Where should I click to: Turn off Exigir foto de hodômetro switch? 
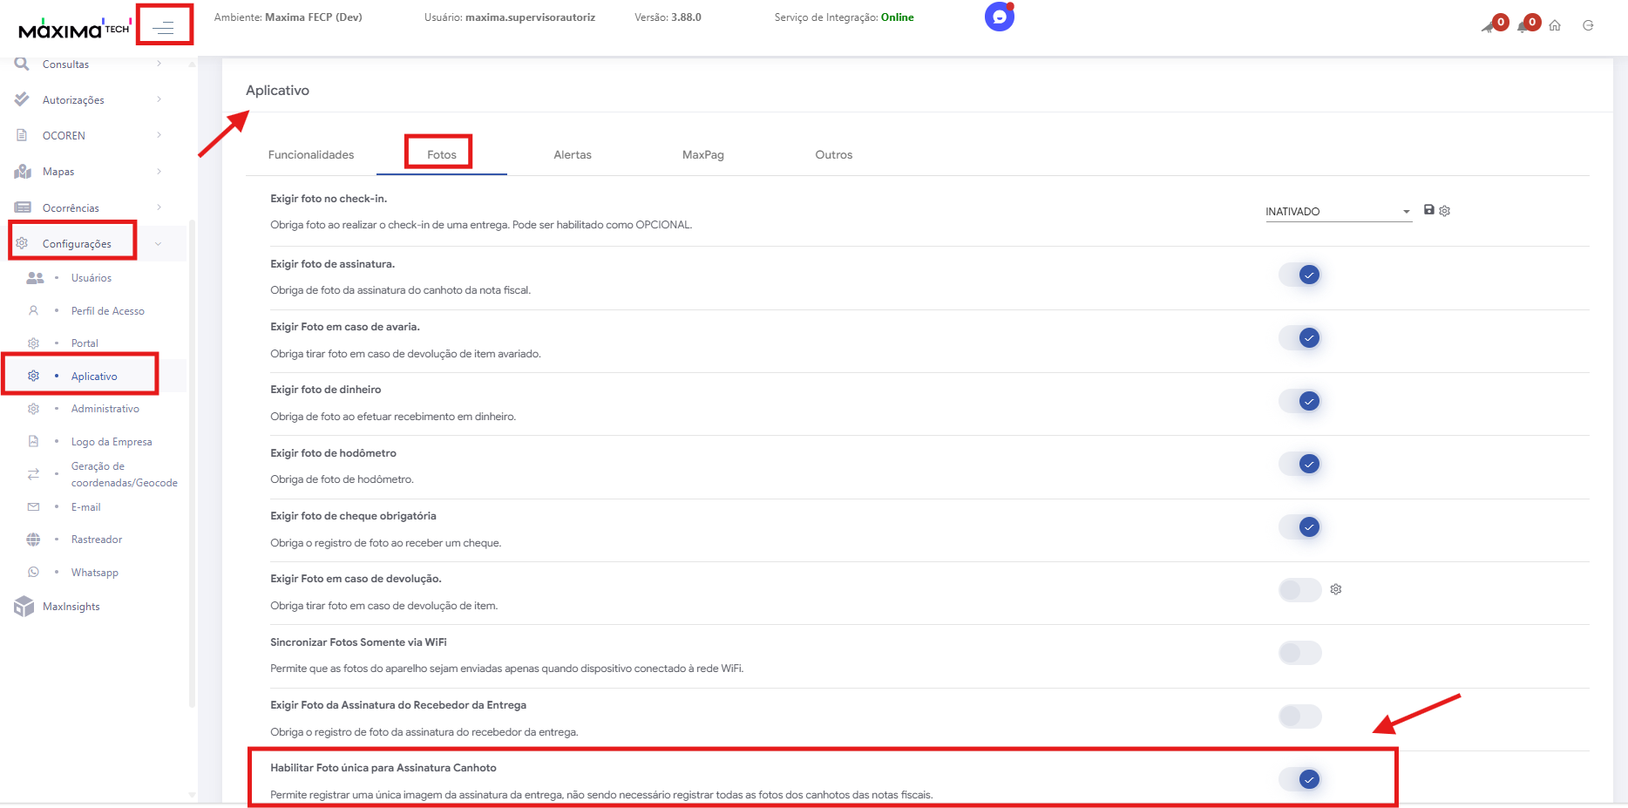(x=1300, y=464)
